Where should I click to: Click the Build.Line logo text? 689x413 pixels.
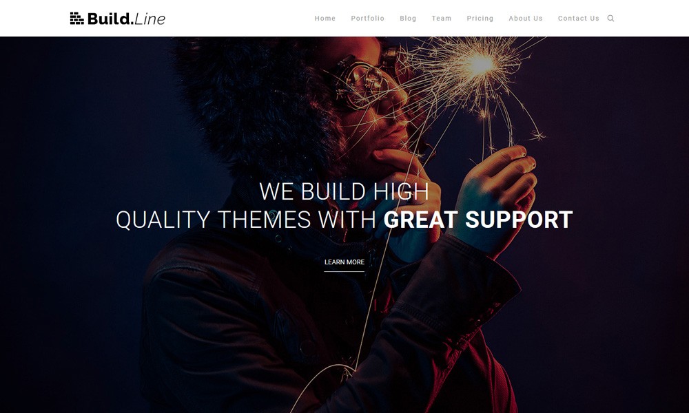[x=126, y=19]
